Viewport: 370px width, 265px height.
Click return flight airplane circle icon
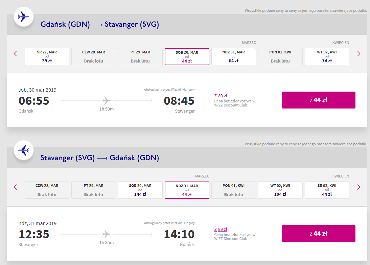point(23,150)
